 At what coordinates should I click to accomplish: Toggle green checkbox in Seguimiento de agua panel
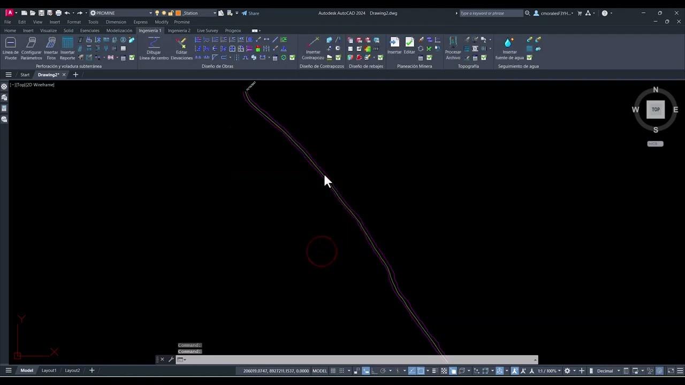tap(529, 58)
